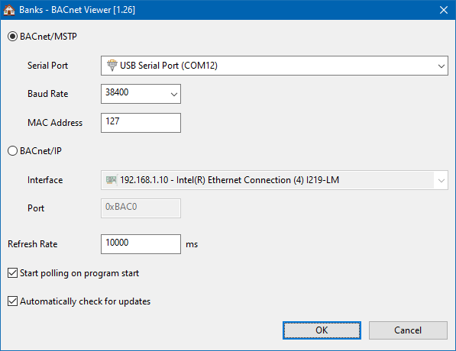Click the Port field showing 0xBAC0
456x351 pixels.
click(141, 208)
